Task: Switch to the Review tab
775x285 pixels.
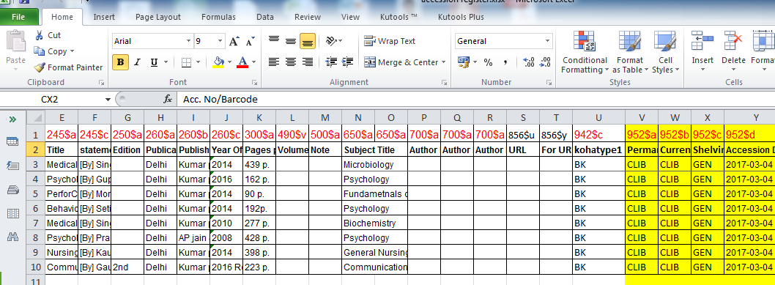Action: pyautogui.click(x=308, y=17)
